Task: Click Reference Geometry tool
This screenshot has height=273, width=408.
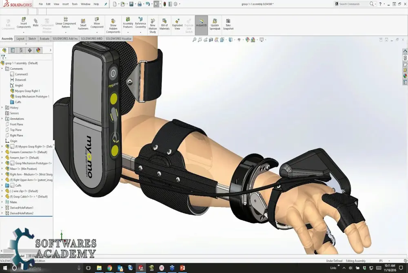Action: coord(140,23)
